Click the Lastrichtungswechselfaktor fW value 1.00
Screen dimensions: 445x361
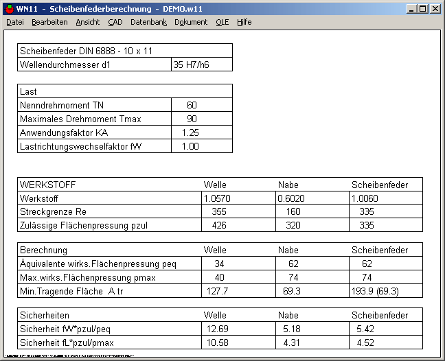pos(190,146)
